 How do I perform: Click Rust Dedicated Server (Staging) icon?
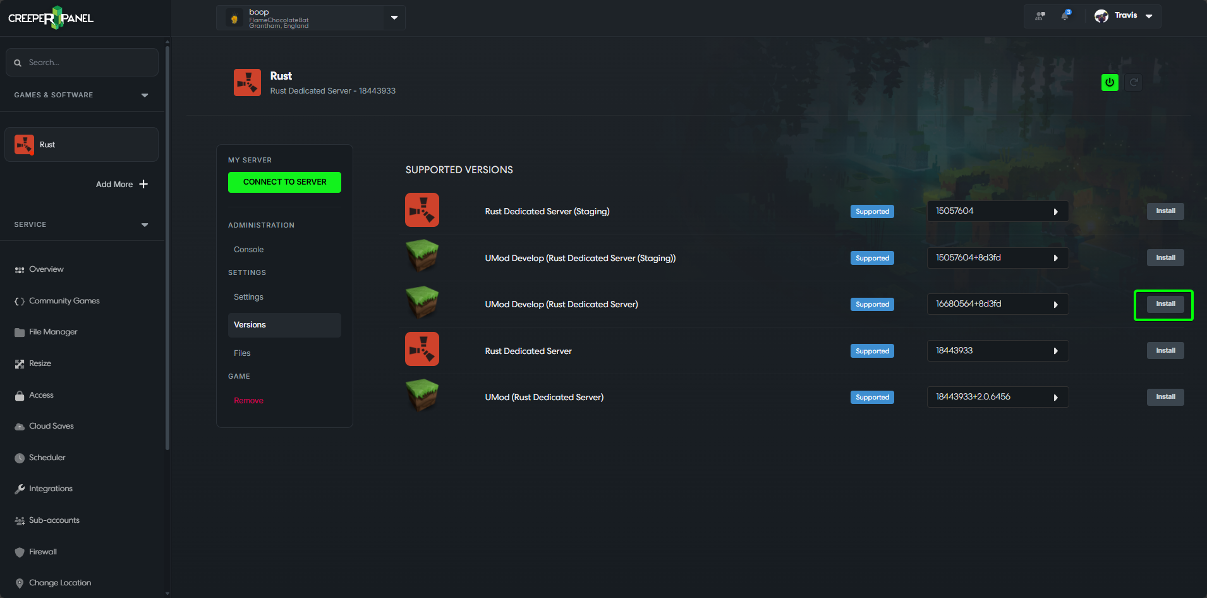coord(422,210)
